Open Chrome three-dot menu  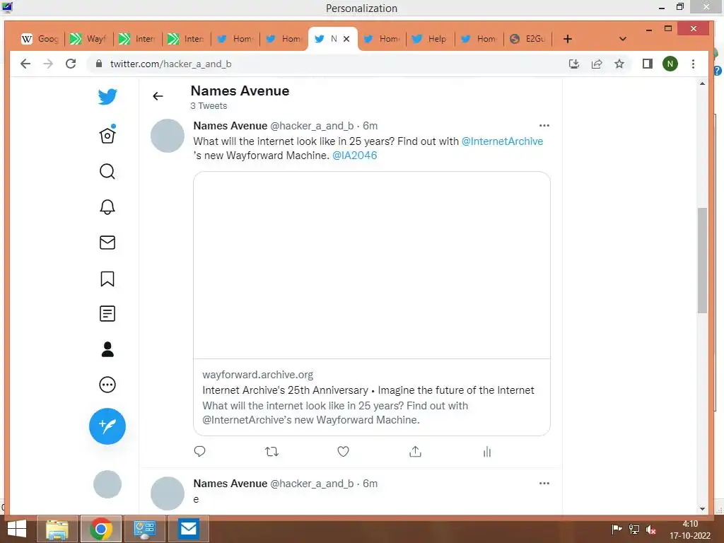click(x=693, y=64)
